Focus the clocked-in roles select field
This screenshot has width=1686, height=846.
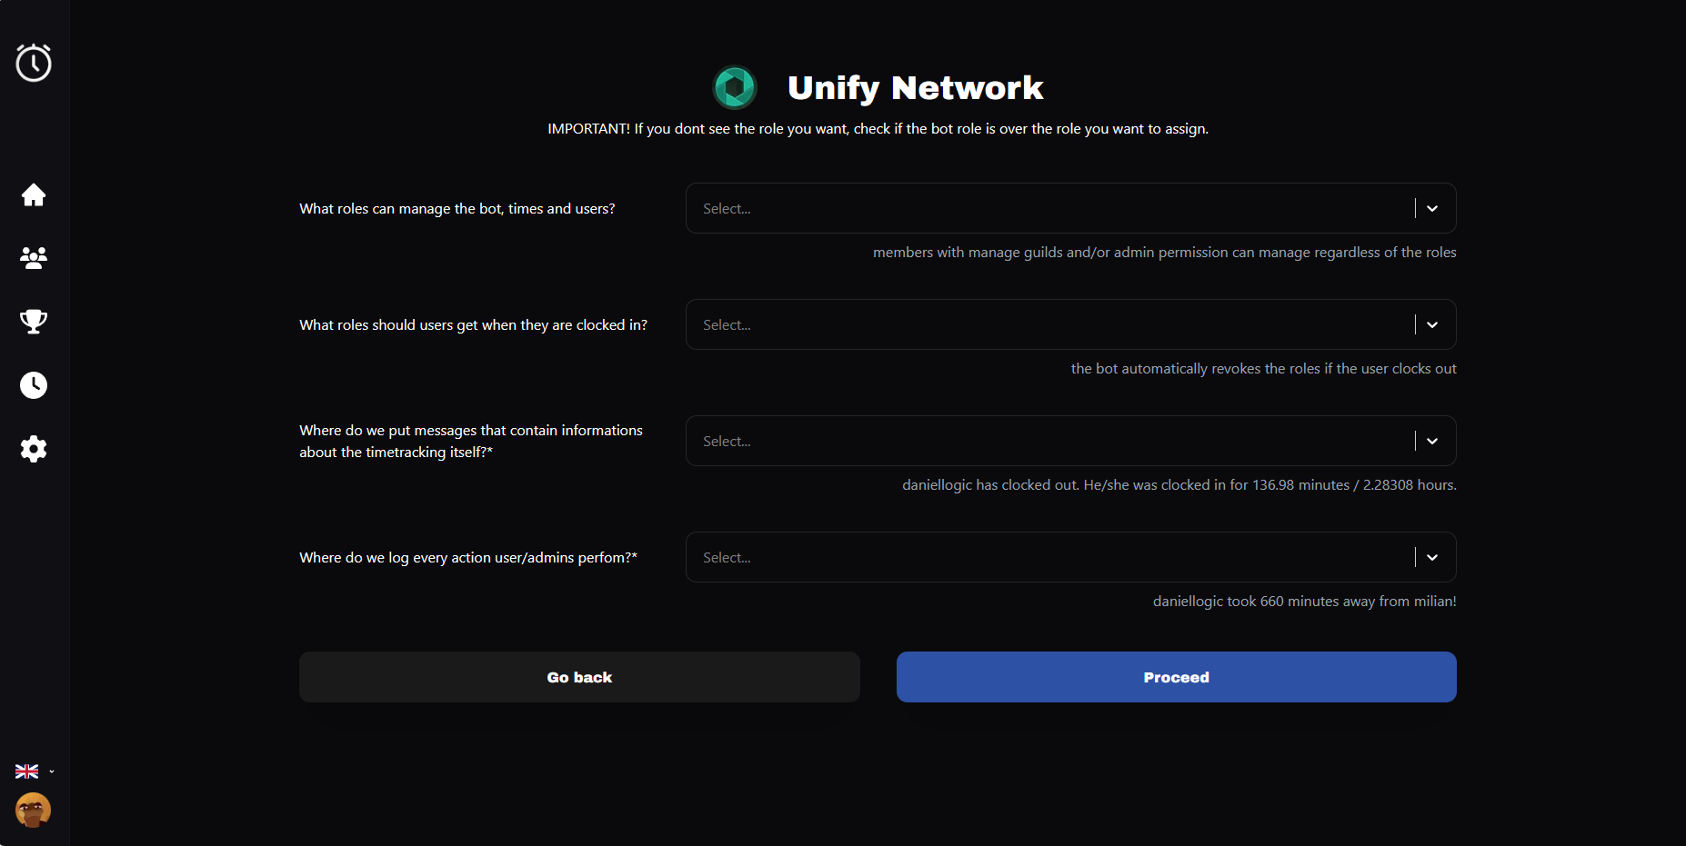pos(1046,325)
